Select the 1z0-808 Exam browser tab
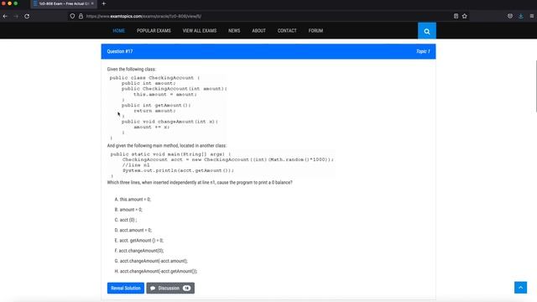 click(x=64, y=3)
